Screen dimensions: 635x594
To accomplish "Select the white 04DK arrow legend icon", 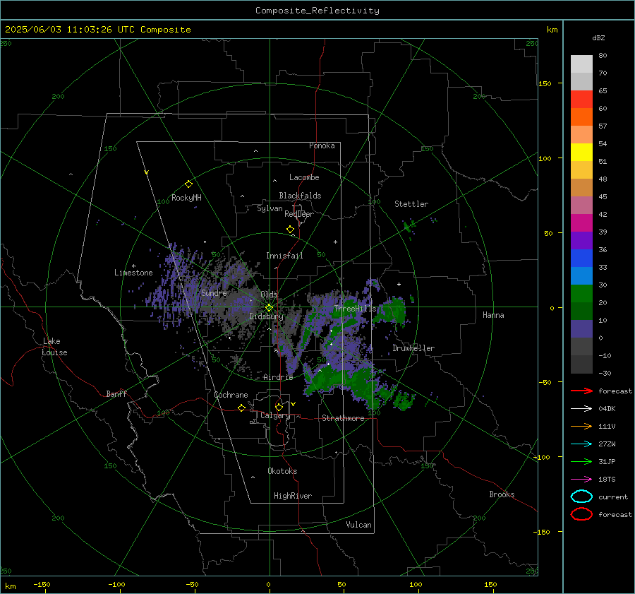I will point(581,408).
